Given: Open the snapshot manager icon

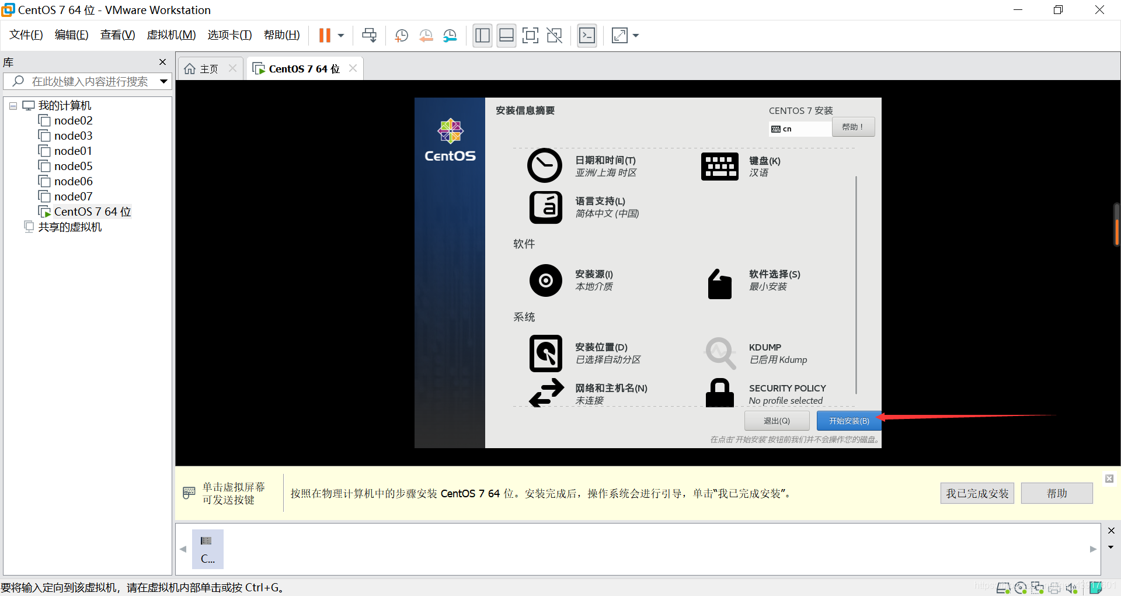Looking at the screenshot, I should [450, 36].
